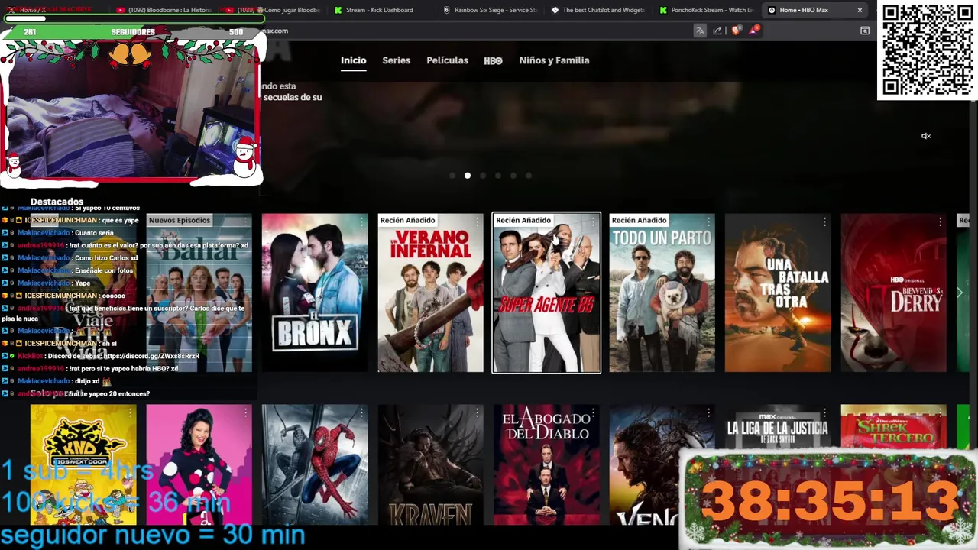The image size is (978, 550).
Task: Switch to Rainbow Six Siege Service tab
Action: pyautogui.click(x=489, y=10)
